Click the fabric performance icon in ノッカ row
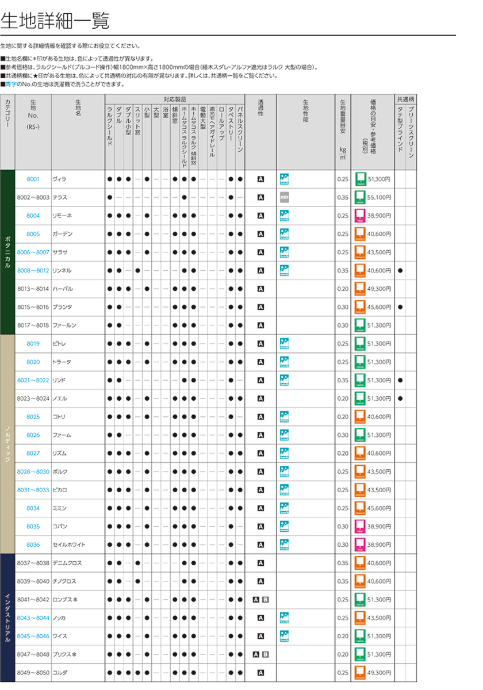 (x=284, y=618)
